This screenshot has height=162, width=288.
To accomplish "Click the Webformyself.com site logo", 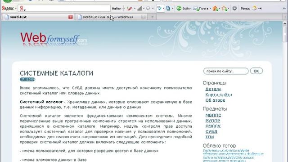I will click(x=54, y=39).
